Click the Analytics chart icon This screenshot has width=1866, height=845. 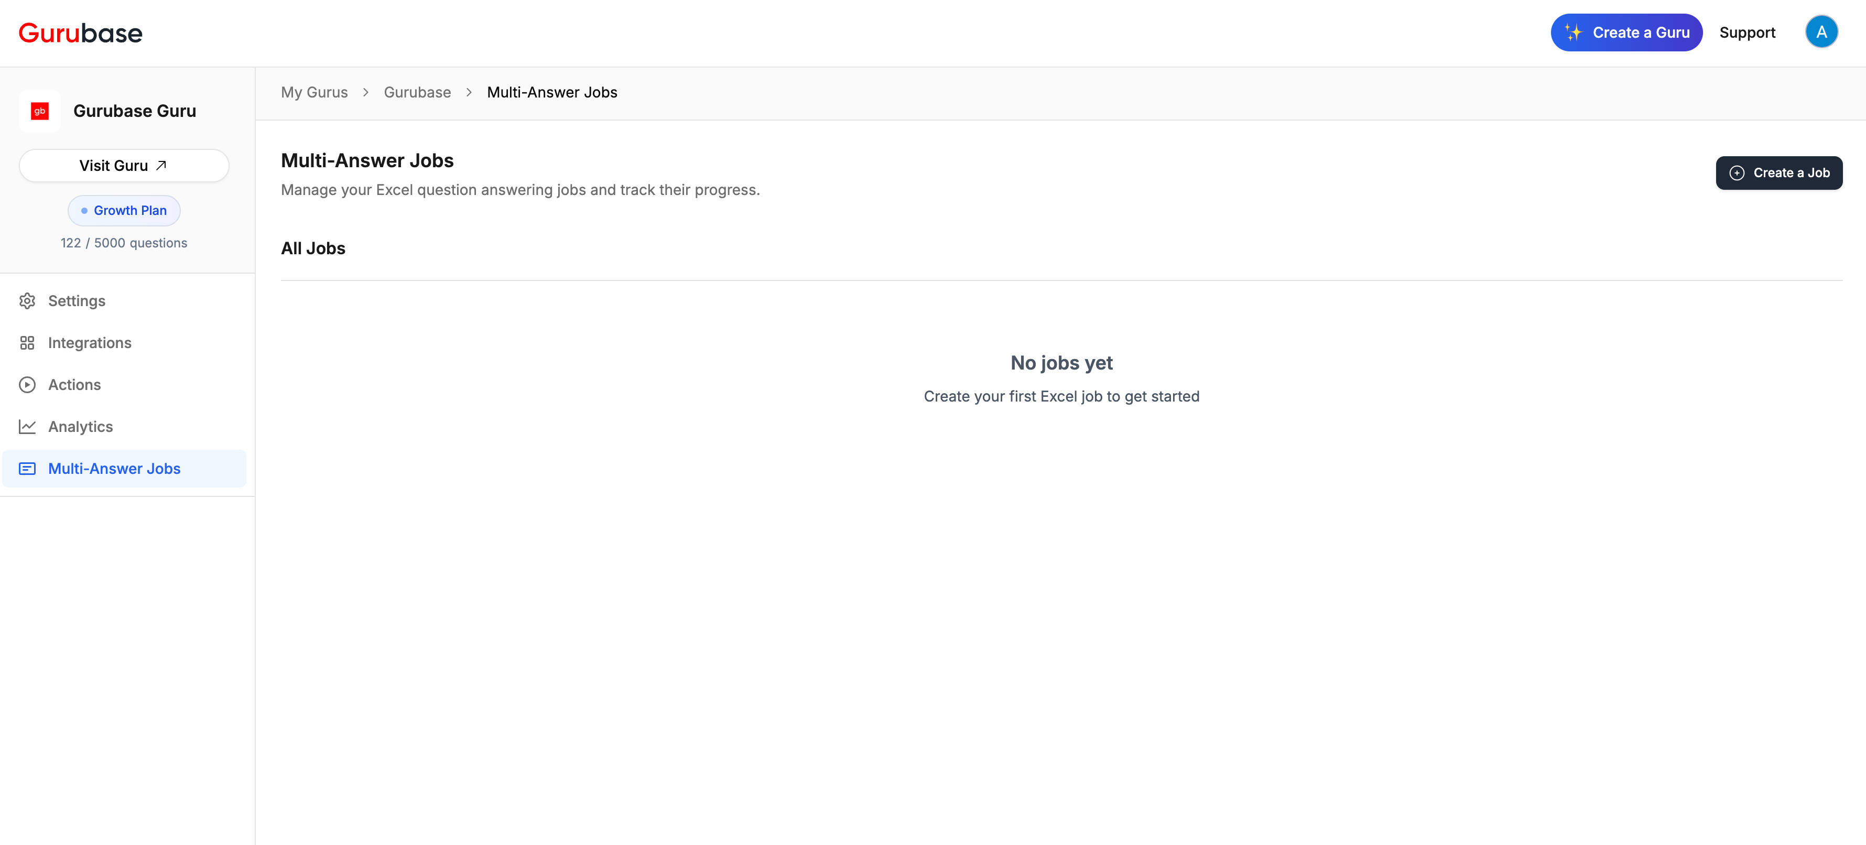click(x=28, y=427)
